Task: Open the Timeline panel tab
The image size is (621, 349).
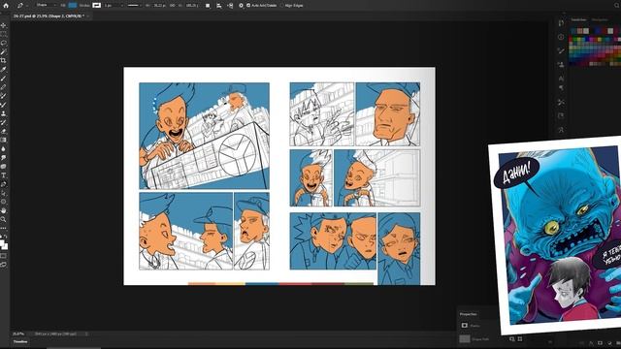Action: [x=20, y=342]
